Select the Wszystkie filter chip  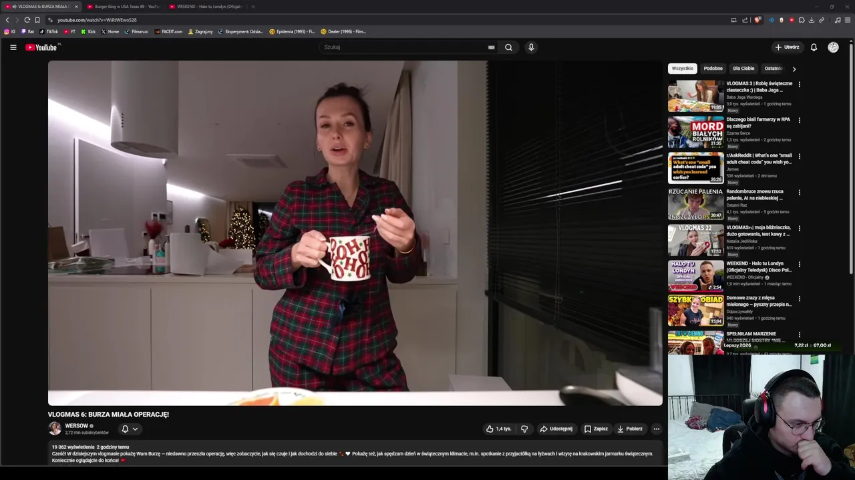(x=683, y=69)
